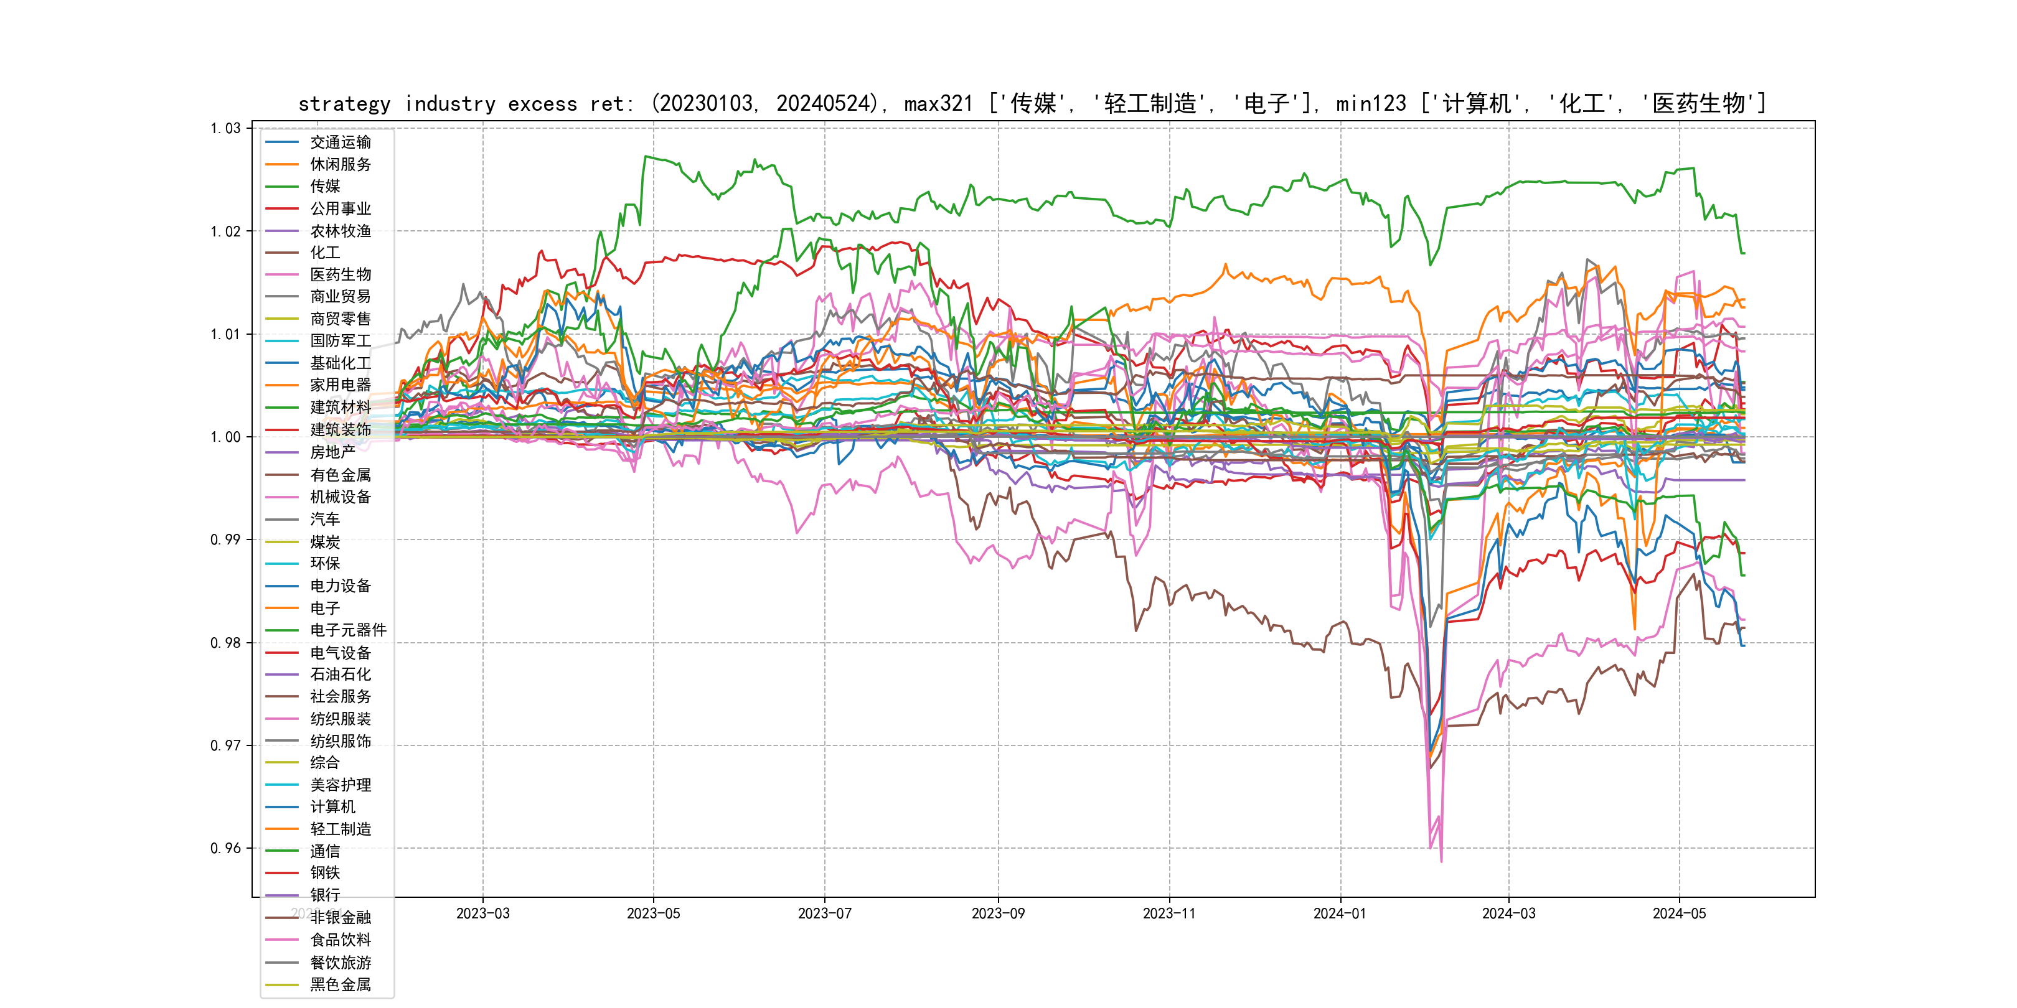Click the 公用事业 legend label
The width and height of the screenshot is (2017, 1008).
click(340, 208)
